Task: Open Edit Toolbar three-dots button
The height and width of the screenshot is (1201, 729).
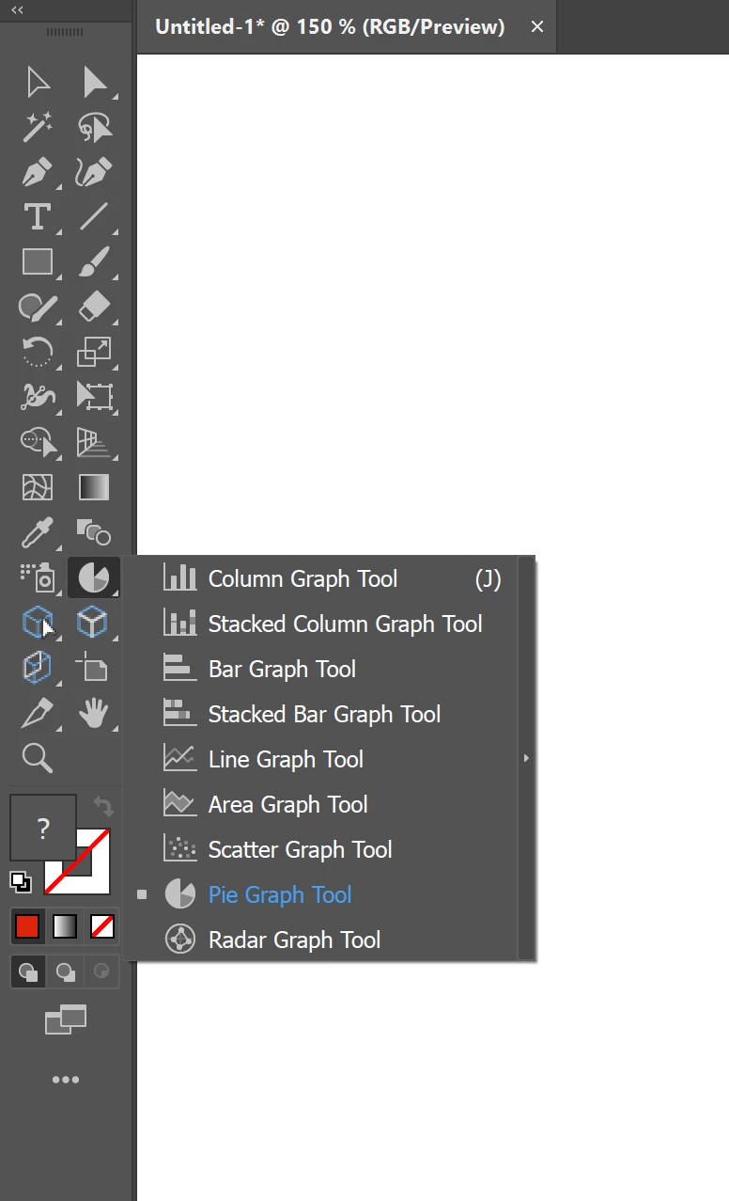Action: pyautogui.click(x=66, y=1080)
